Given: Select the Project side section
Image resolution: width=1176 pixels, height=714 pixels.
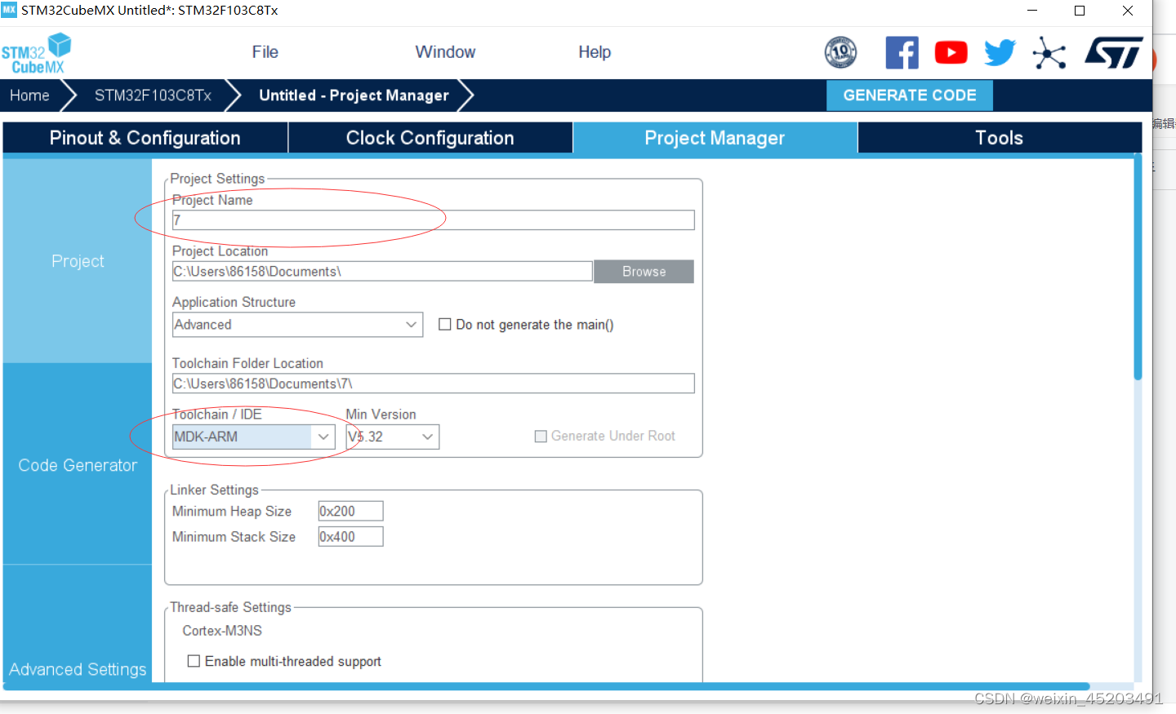Looking at the screenshot, I should (x=78, y=261).
